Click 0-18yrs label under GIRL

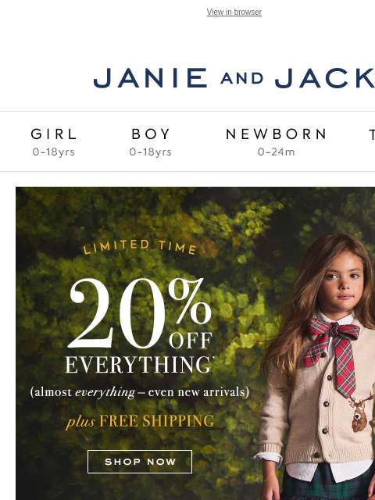[54, 152]
